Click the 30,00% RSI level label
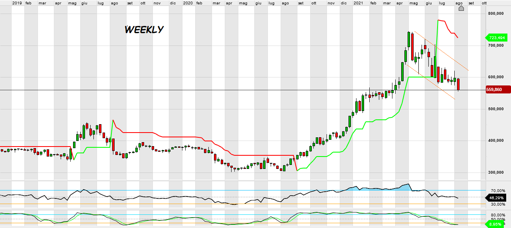Image resolution: width=511 pixels, height=228 pixels. click(x=498, y=204)
